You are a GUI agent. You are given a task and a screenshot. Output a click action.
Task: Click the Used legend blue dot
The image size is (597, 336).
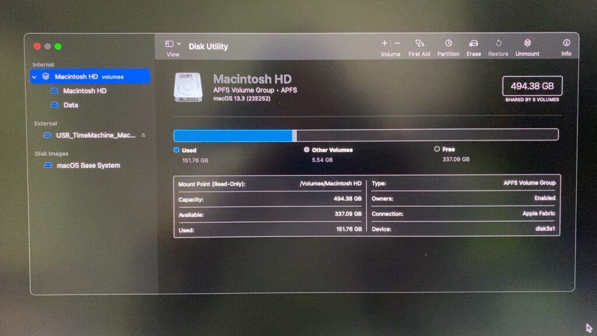point(176,150)
